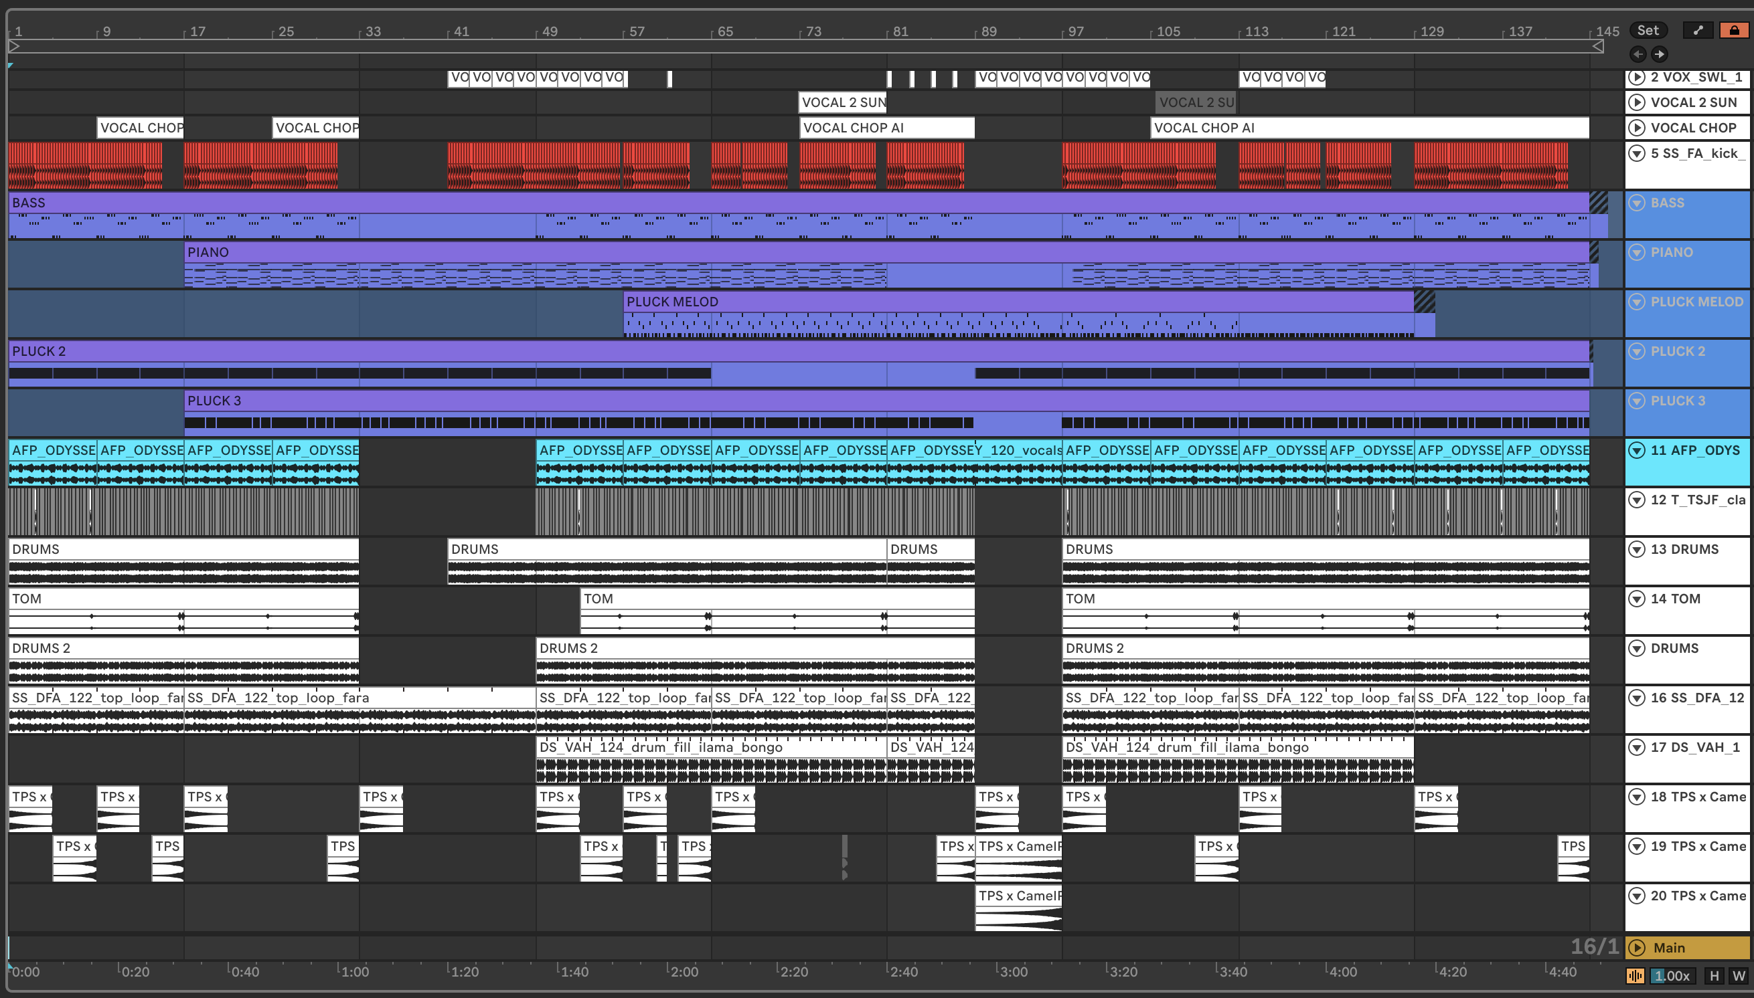Fold the 11 AFP_ODYS track
Viewport: 1754px width, 998px height.
[x=1637, y=450]
